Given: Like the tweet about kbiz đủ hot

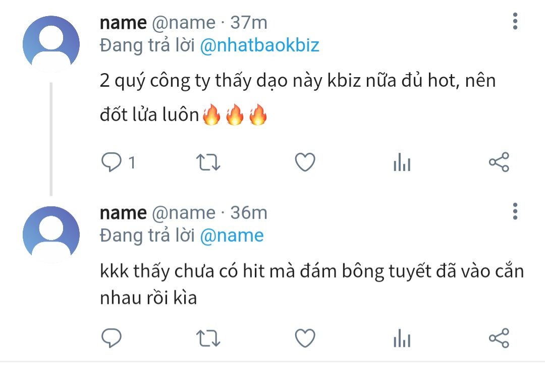Looking at the screenshot, I should click(305, 162).
